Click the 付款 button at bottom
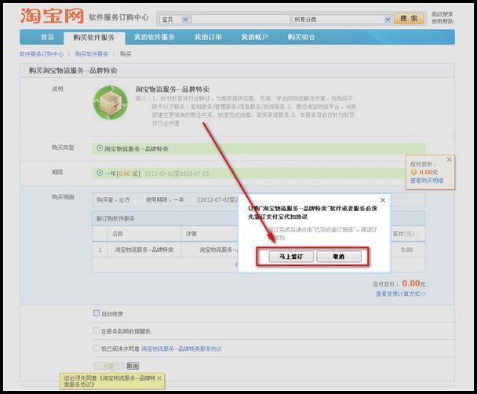Image resolution: width=477 pixels, height=394 pixels. point(109,366)
